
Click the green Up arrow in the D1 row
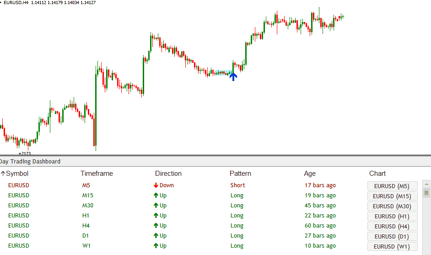pyautogui.click(x=156, y=236)
